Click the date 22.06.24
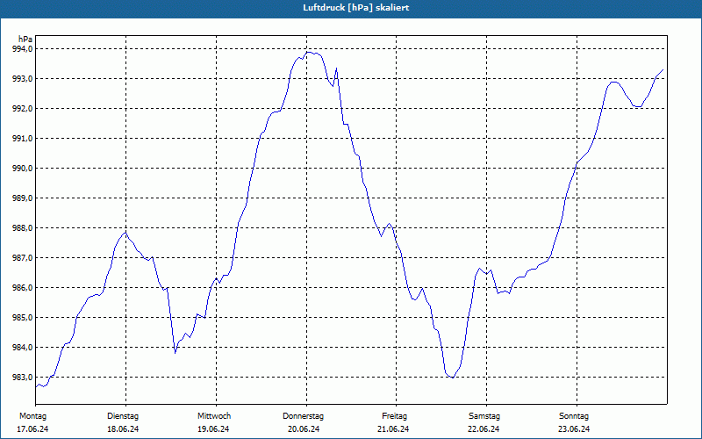 pyautogui.click(x=484, y=429)
